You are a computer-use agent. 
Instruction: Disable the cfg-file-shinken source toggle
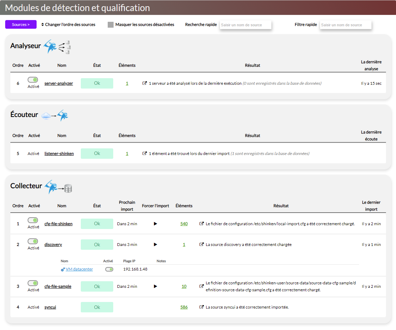pos(33,220)
